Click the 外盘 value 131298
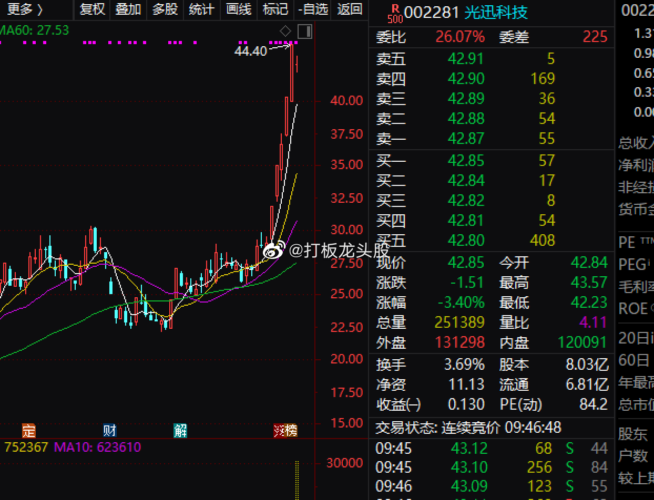Image resolution: width=654 pixels, height=500 pixels. pyautogui.click(x=459, y=343)
